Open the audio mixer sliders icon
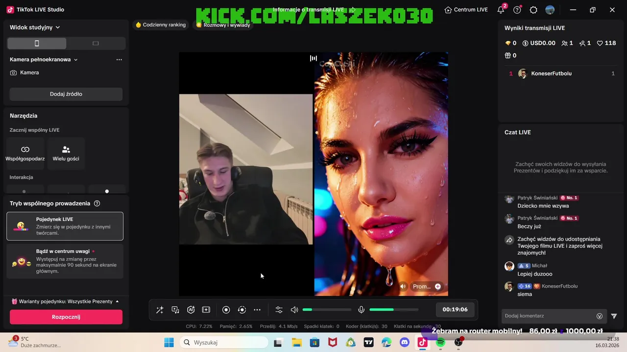Image resolution: width=627 pixels, height=352 pixels. pos(279,310)
